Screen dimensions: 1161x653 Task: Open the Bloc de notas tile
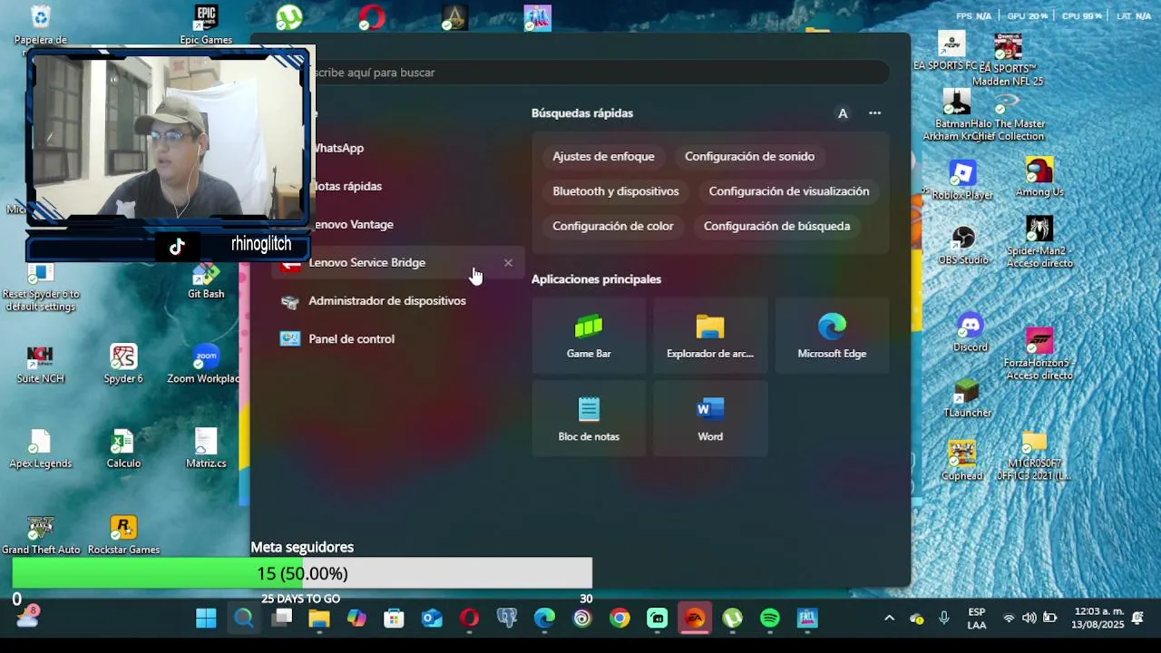coord(589,418)
